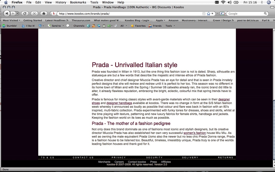The height and width of the screenshot is (172, 275).
Task: Show more bookmarks with the chevron overflow
Action: point(274,20)
